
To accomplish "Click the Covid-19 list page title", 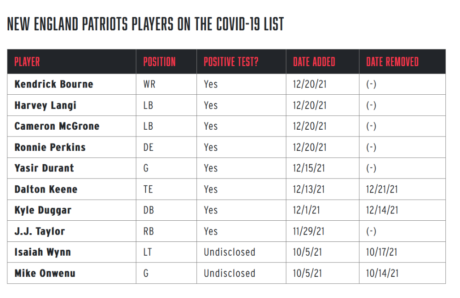I will click(x=145, y=24).
